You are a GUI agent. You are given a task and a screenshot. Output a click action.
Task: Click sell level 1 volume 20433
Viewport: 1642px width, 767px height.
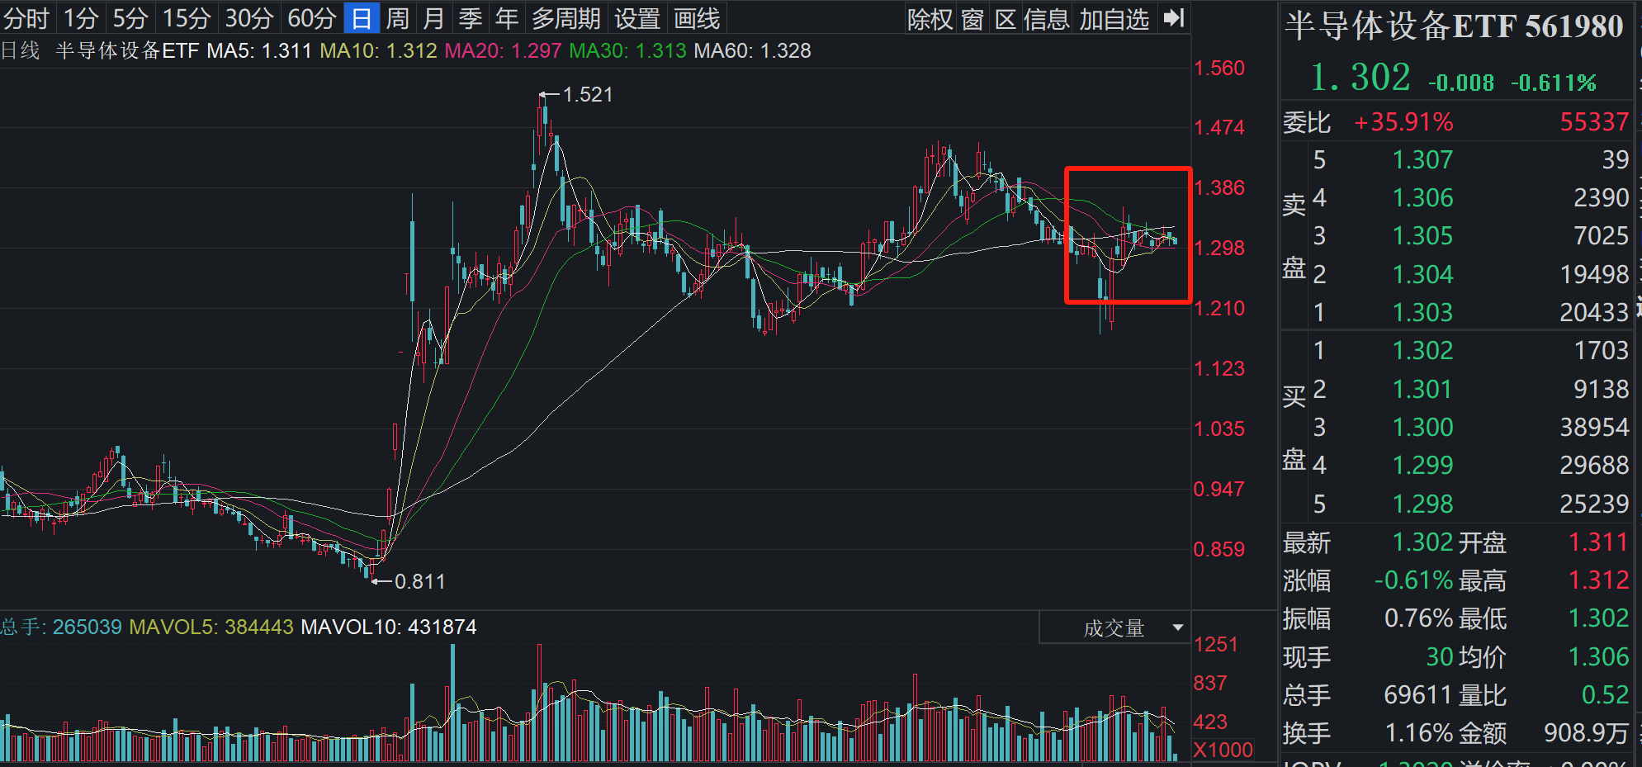[1594, 312]
